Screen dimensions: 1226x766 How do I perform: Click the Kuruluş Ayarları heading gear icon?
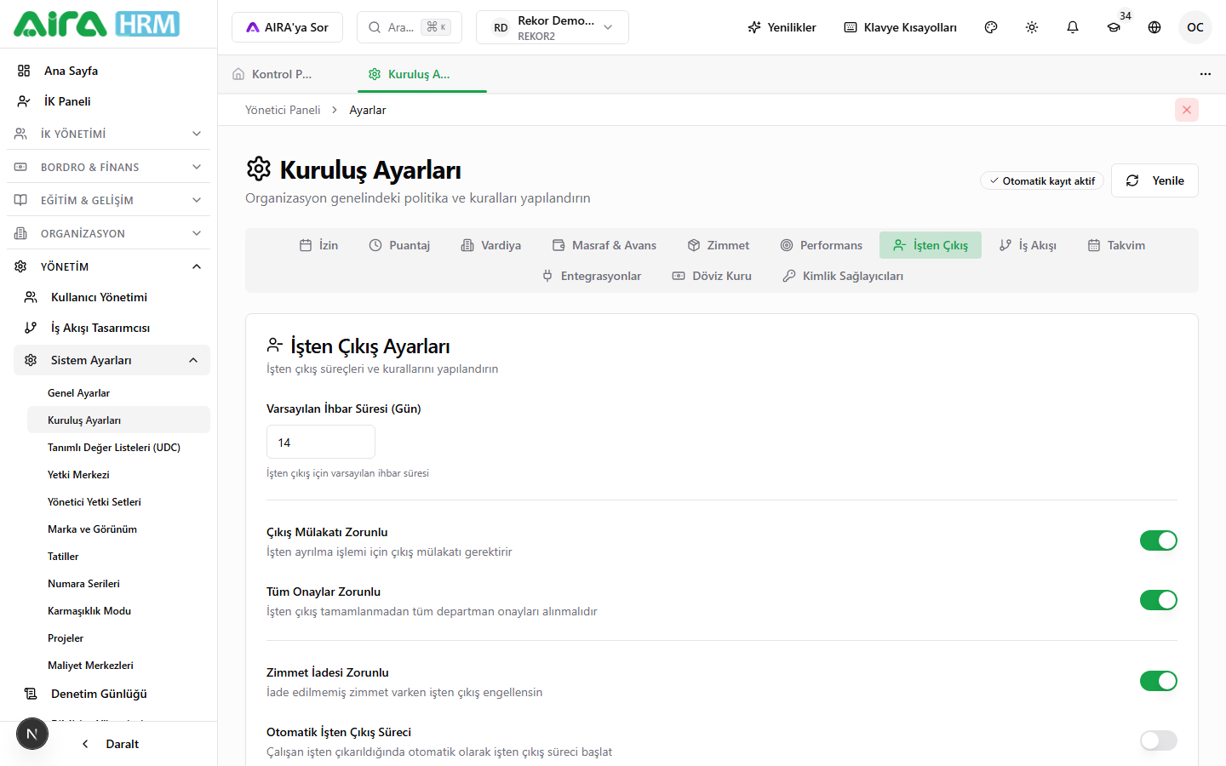259,169
